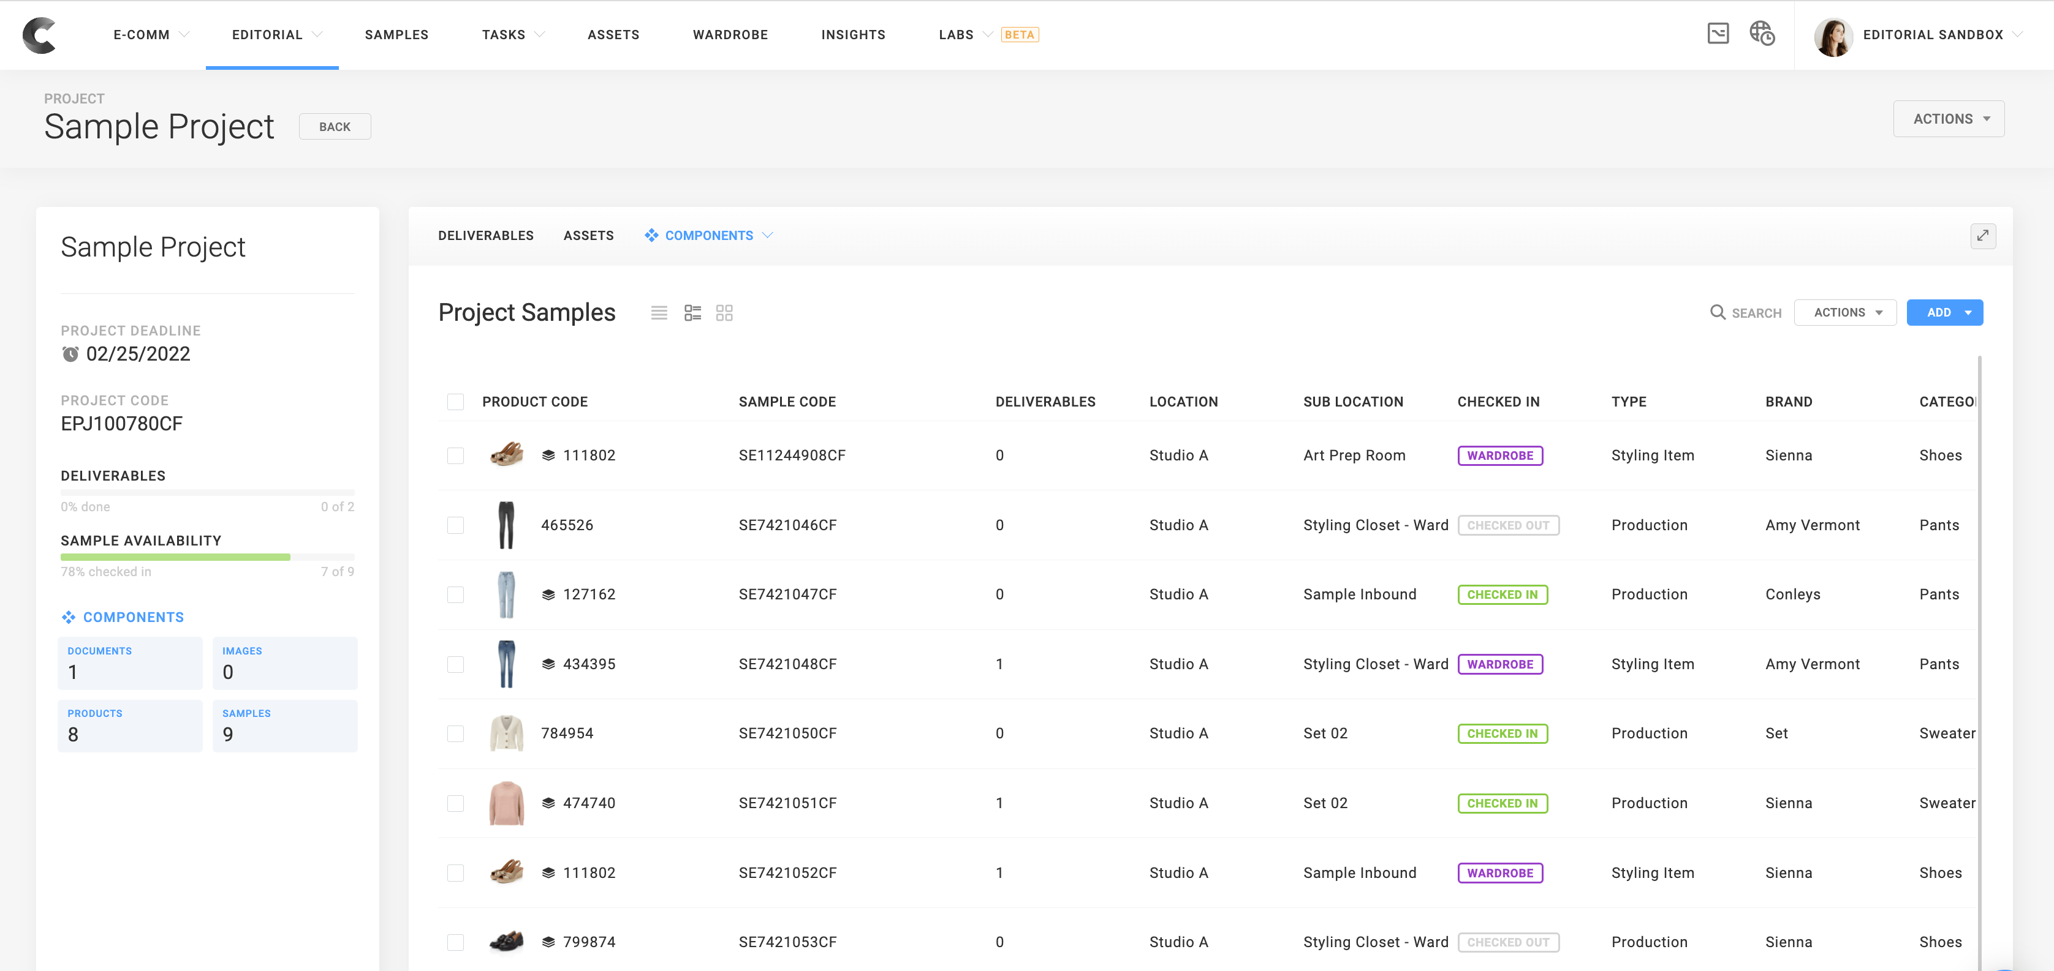Click the stack icon beside 127162
Screen dimensions: 2054x971
tap(548, 594)
